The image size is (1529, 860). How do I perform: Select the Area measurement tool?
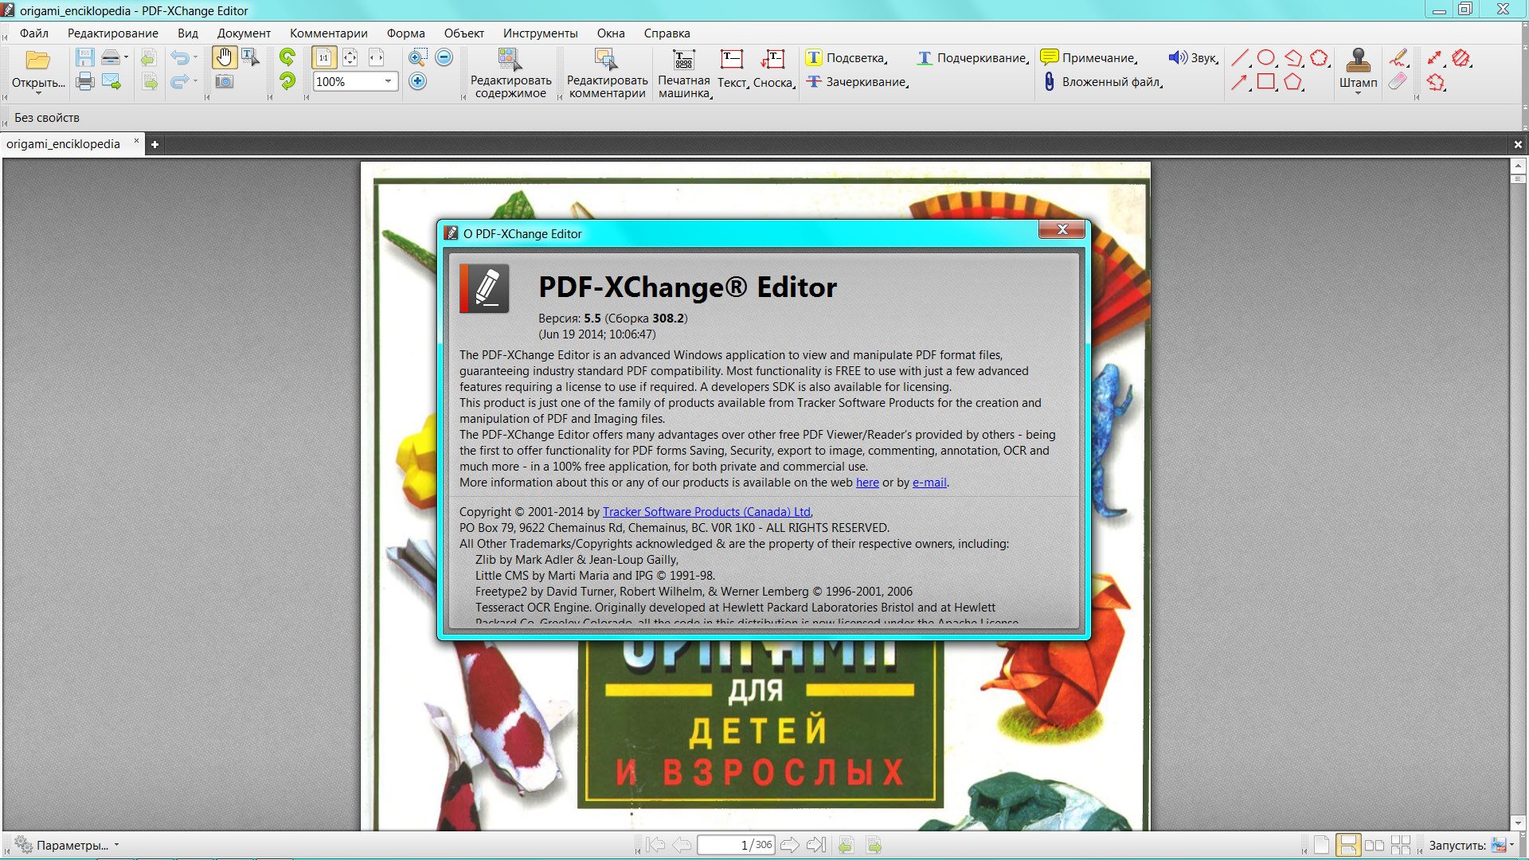(x=1461, y=57)
